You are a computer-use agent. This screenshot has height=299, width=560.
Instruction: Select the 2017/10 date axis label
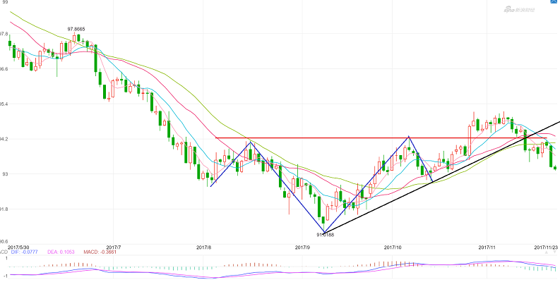[393, 247]
